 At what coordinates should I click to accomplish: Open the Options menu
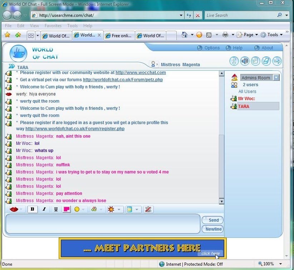click(x=209, y=48)
